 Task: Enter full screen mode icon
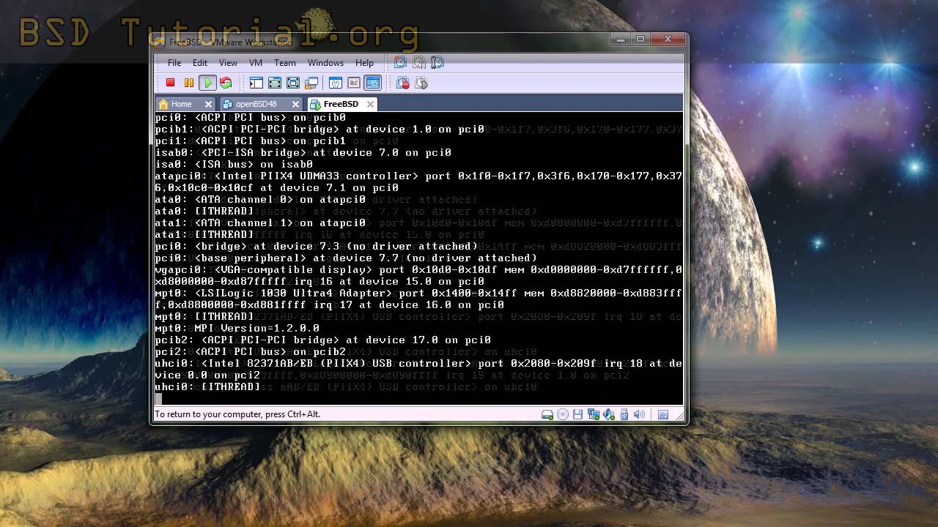pos(292,83)
